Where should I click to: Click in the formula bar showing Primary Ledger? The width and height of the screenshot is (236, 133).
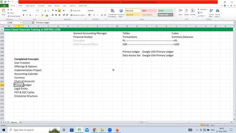coord(134,23)
